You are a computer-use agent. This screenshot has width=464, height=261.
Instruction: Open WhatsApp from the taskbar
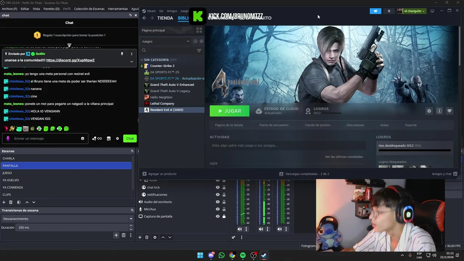[221, 255]
